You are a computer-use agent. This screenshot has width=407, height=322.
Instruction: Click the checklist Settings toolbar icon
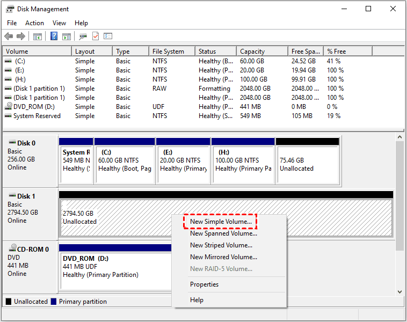108,36
